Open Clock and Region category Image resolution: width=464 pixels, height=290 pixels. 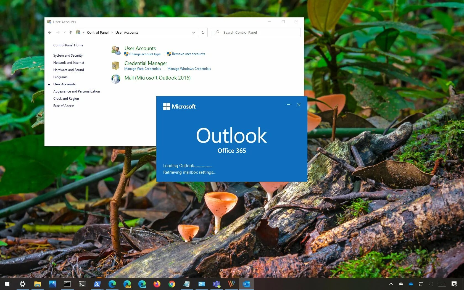click(66, 99)
